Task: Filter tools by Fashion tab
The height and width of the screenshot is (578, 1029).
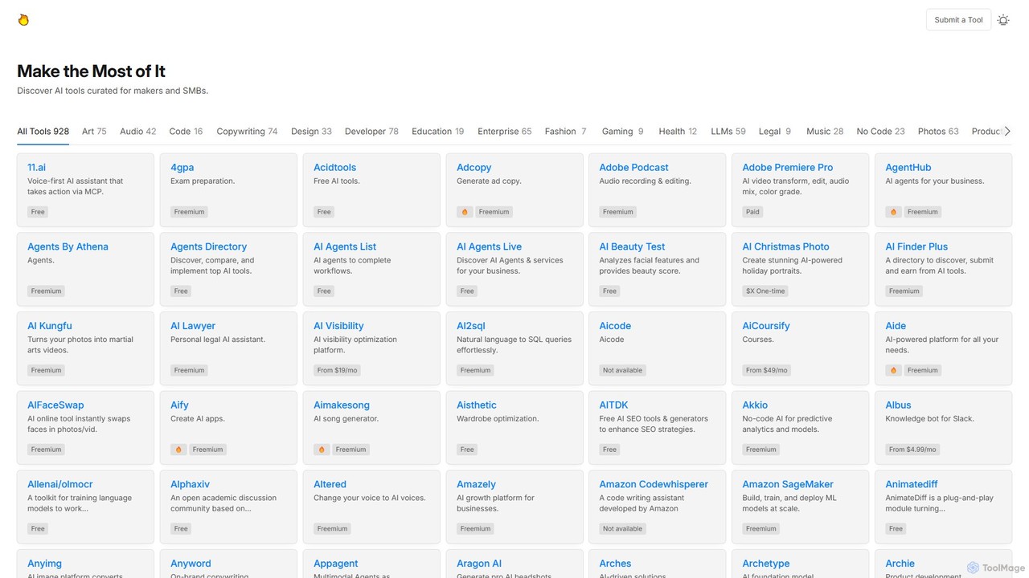Action: point(566,132)
